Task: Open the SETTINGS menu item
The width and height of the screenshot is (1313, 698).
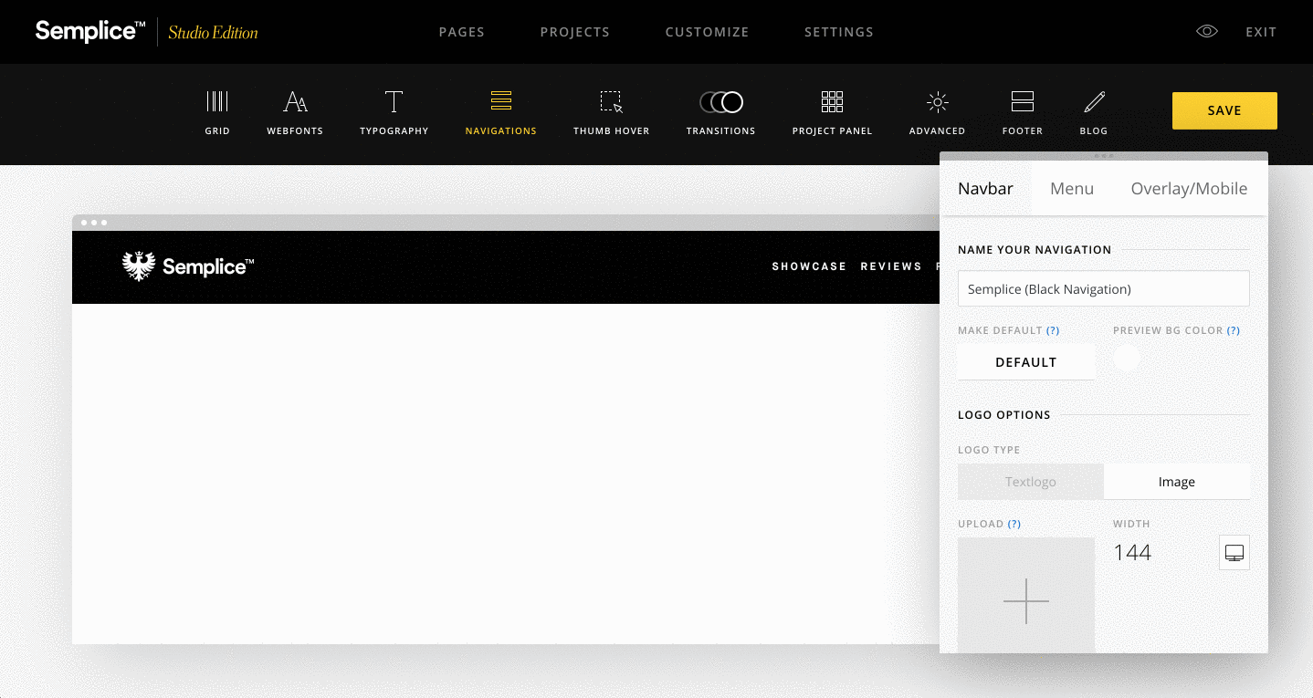Action: click(x=838, y=31)
